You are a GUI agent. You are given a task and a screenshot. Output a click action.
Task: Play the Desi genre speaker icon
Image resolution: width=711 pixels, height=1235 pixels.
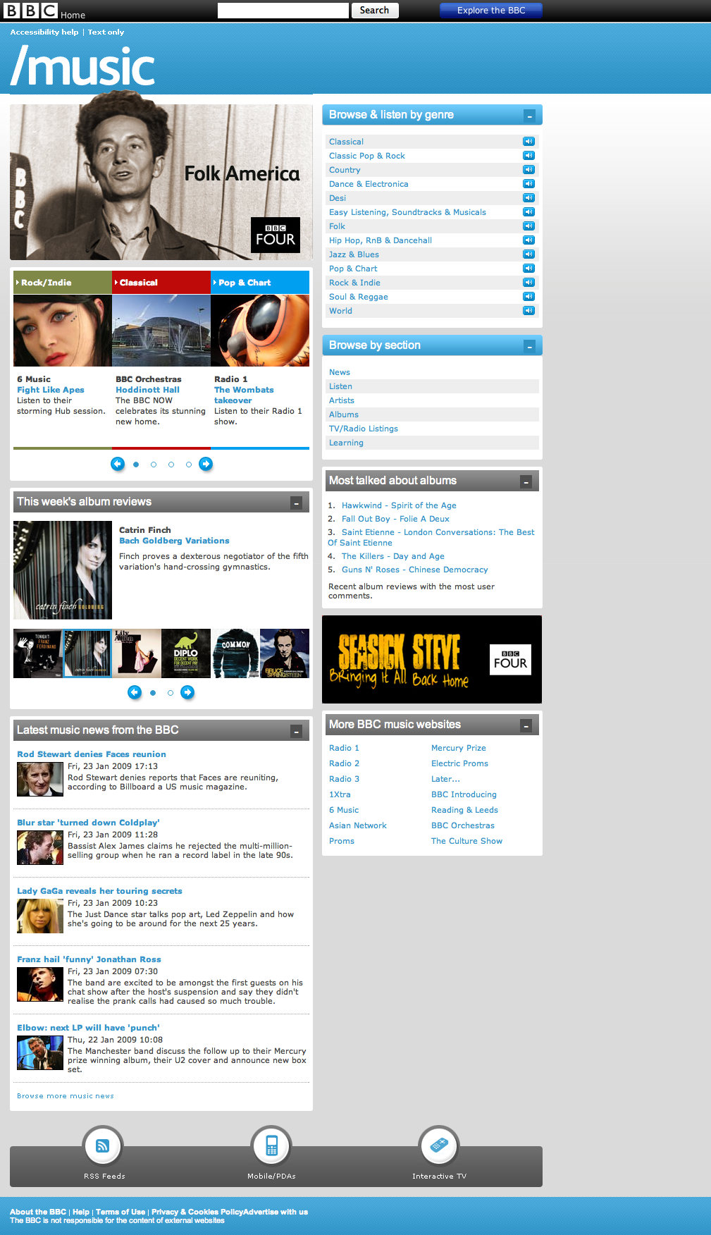pos(528,198)
